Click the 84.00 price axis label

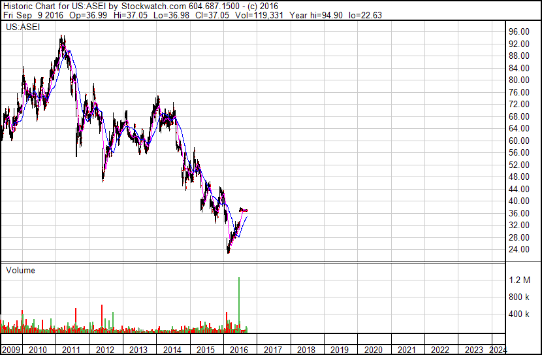(x=519, y=68)
